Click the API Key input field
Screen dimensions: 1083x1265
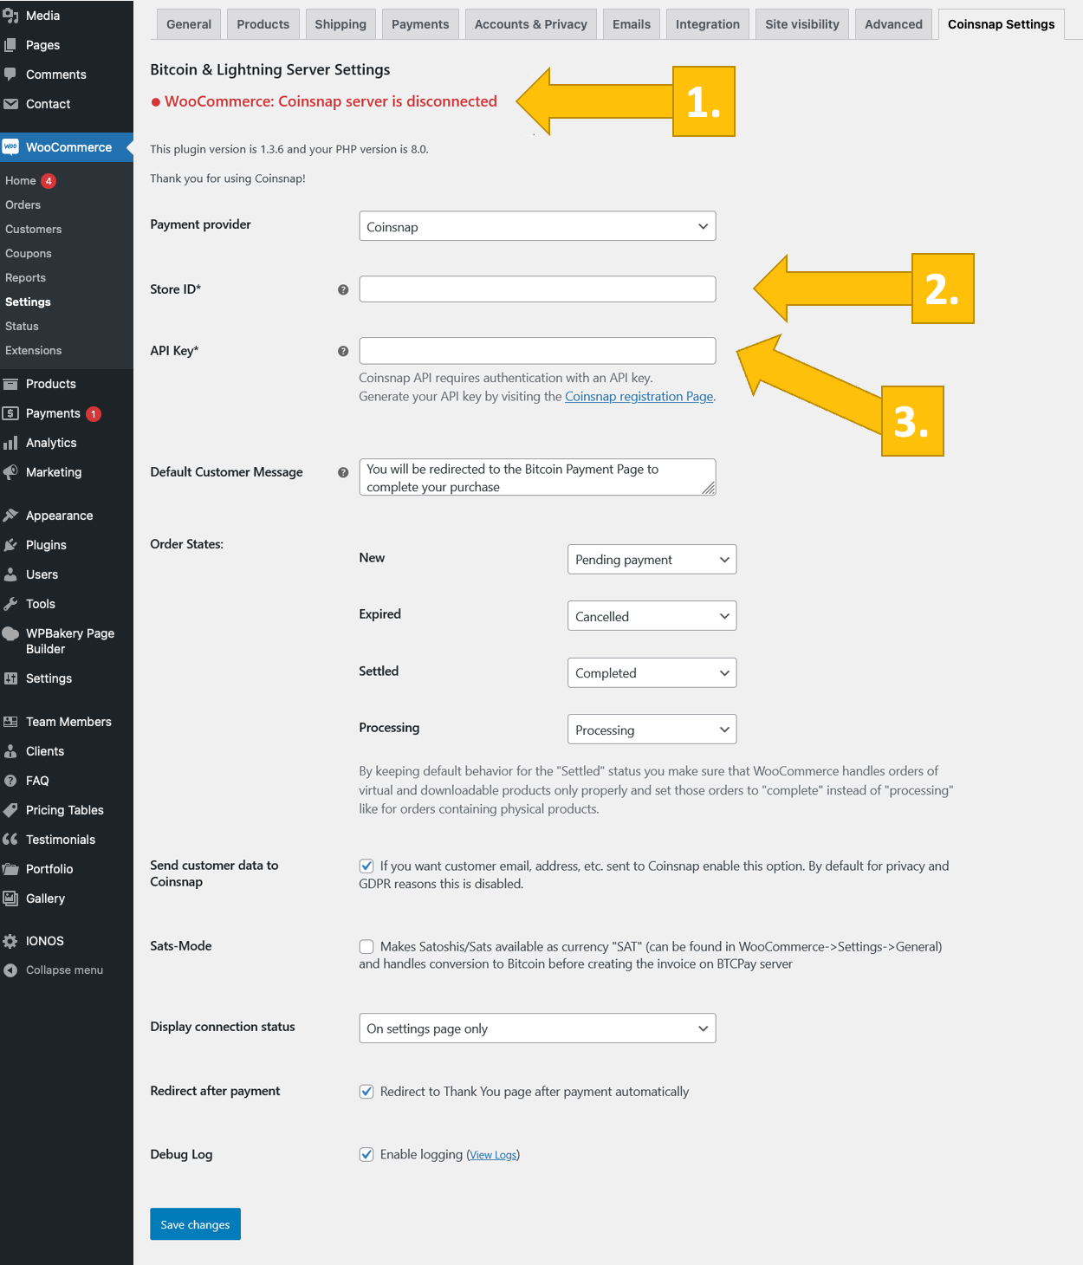click(537, 351)
